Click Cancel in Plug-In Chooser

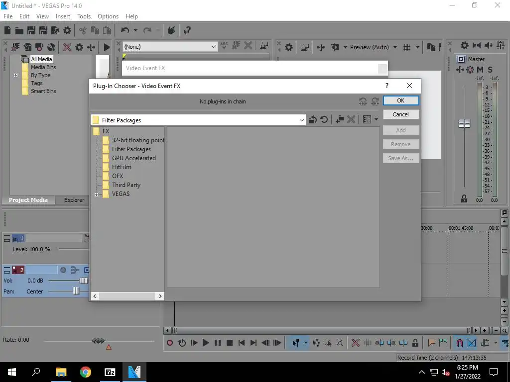(x=401, y=114)
